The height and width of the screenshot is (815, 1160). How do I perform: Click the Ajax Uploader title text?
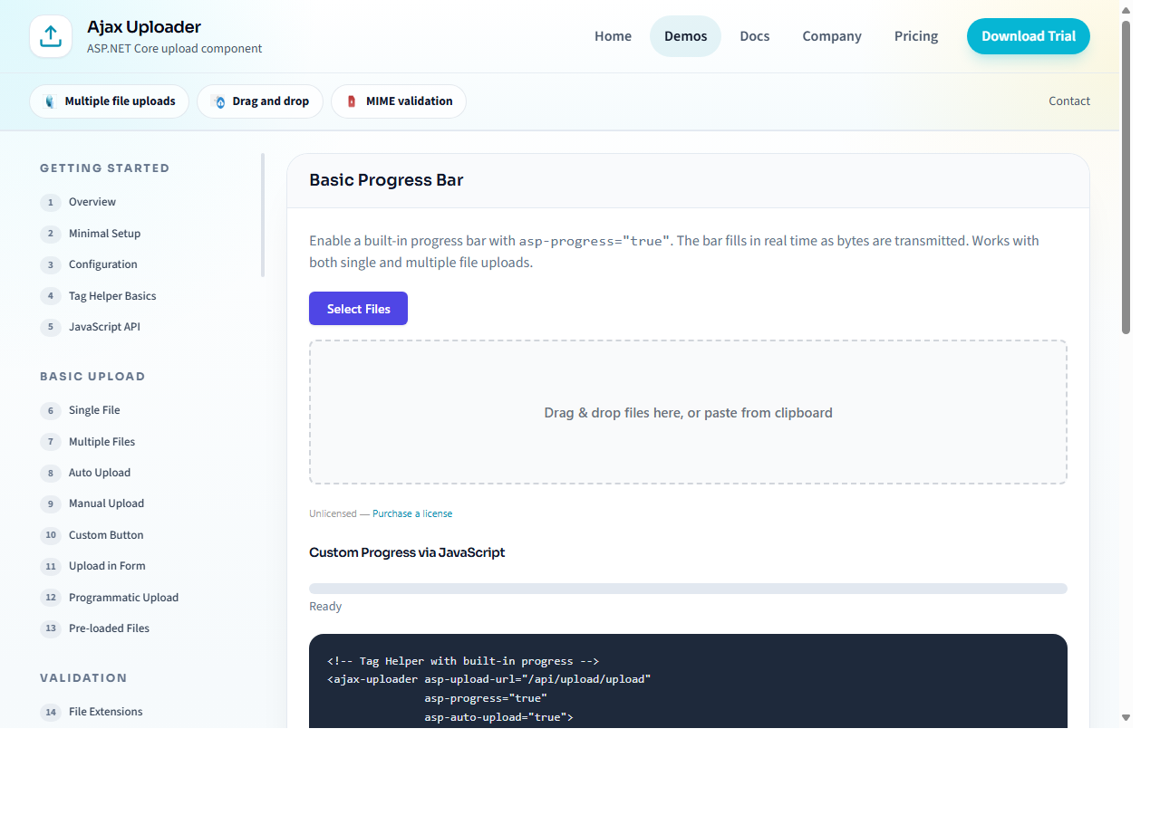(x=144, y=27)
